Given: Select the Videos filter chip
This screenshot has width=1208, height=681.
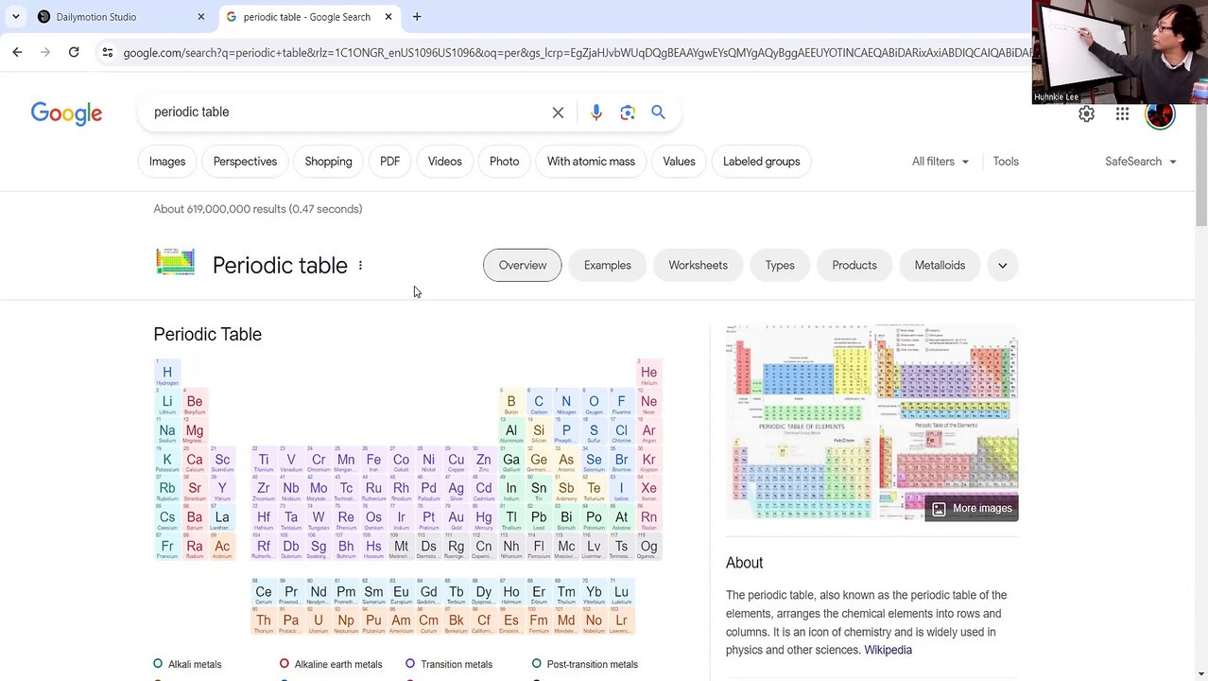Looking at the screenshot, I should pos(444,161).
